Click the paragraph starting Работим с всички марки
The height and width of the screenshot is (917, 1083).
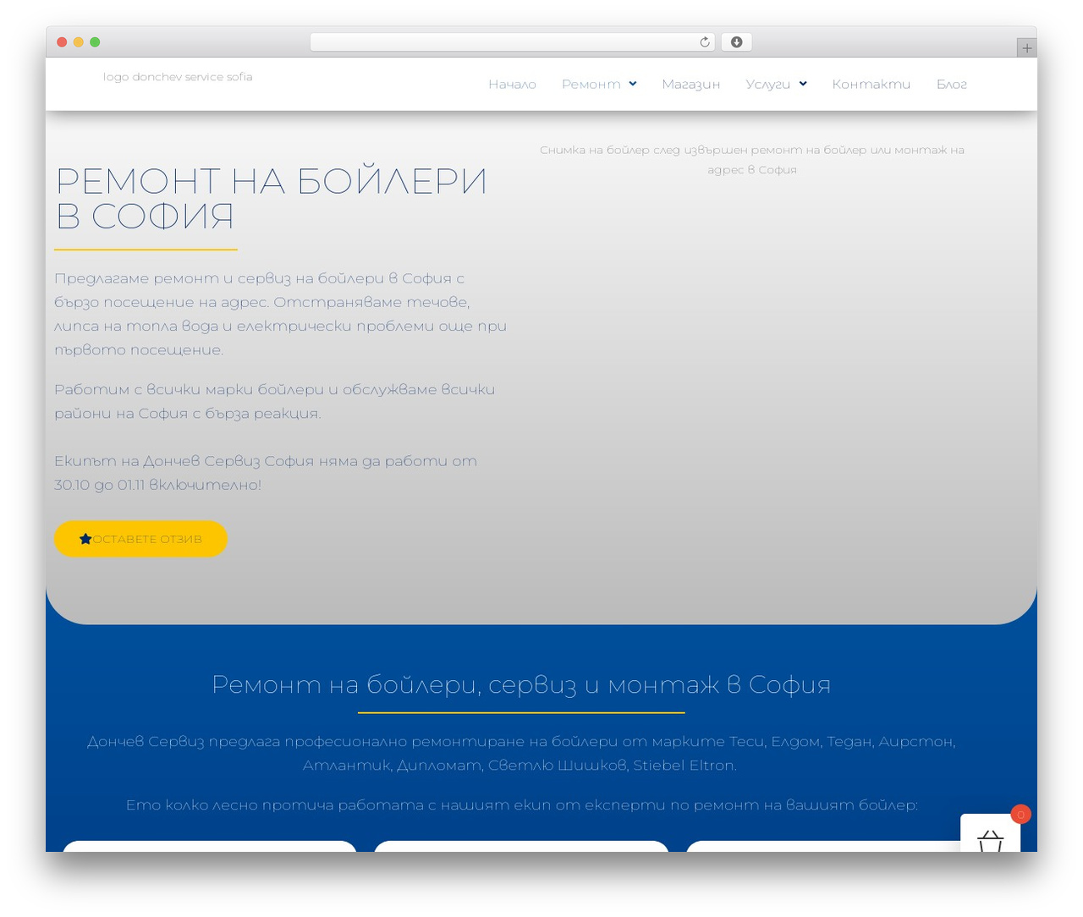click(x=275, y=402)
